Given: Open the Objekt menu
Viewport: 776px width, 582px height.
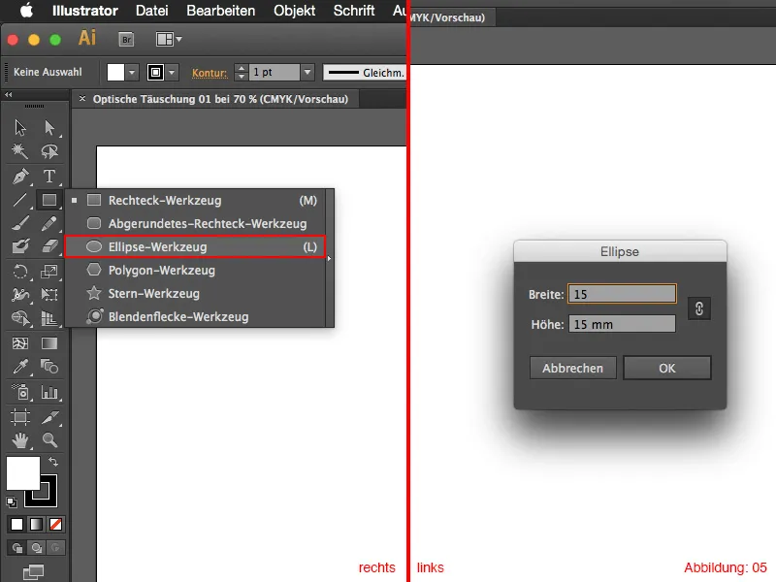Looking at the screenshot, I should tap(295, 11).
